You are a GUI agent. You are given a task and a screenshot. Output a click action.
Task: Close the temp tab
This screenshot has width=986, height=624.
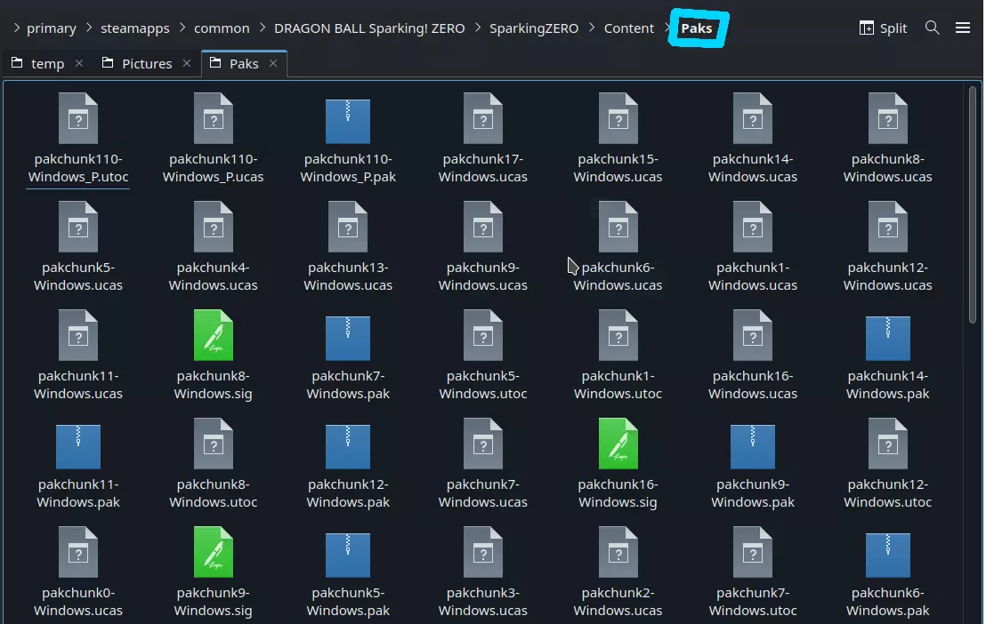pyautogui.click(x=79, y=63)
